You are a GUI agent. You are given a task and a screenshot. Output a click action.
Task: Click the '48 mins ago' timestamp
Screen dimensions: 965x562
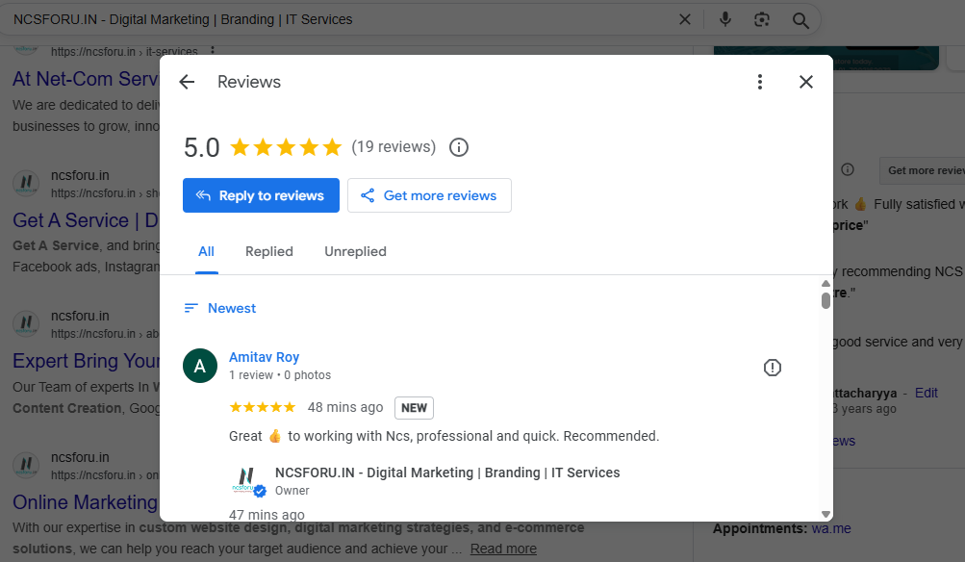point(345,407)
